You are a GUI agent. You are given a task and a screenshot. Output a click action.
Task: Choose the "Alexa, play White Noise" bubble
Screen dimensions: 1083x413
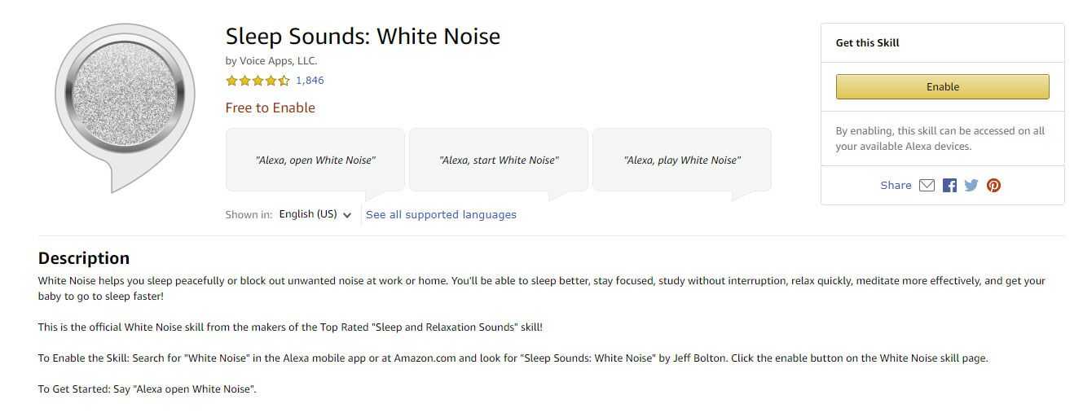pos(682,160)
